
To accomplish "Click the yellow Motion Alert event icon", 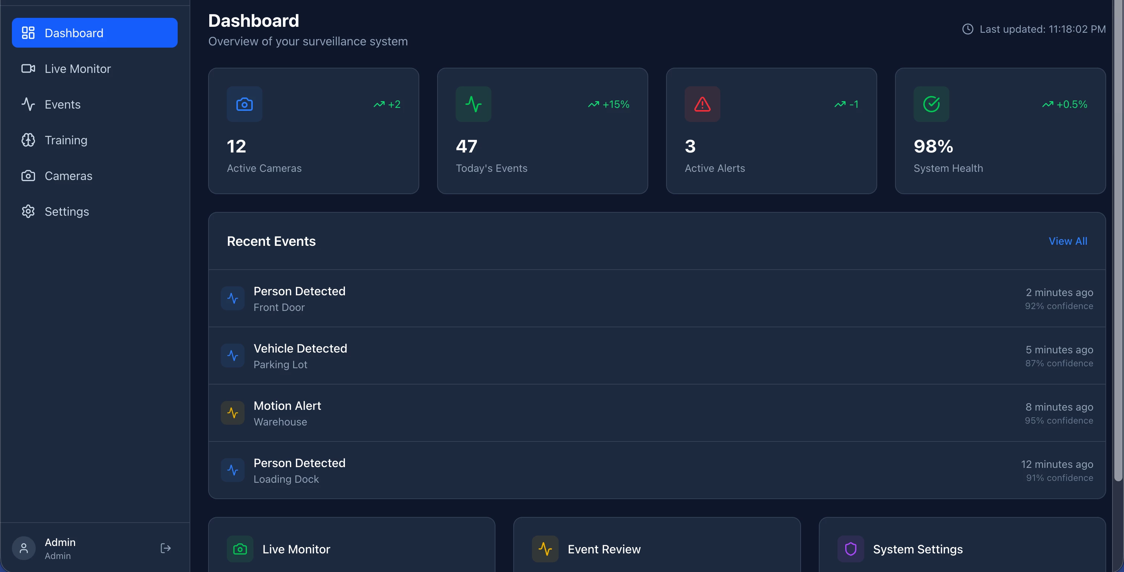I will tap(233, 413).
